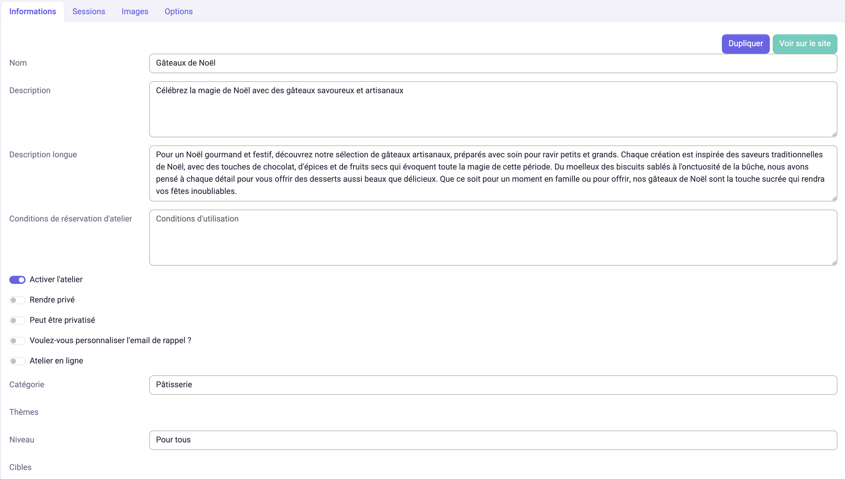Screen dimensions: 845x479
Task: Enable the Atelier en ligne switch
Action: pos(17,361)
